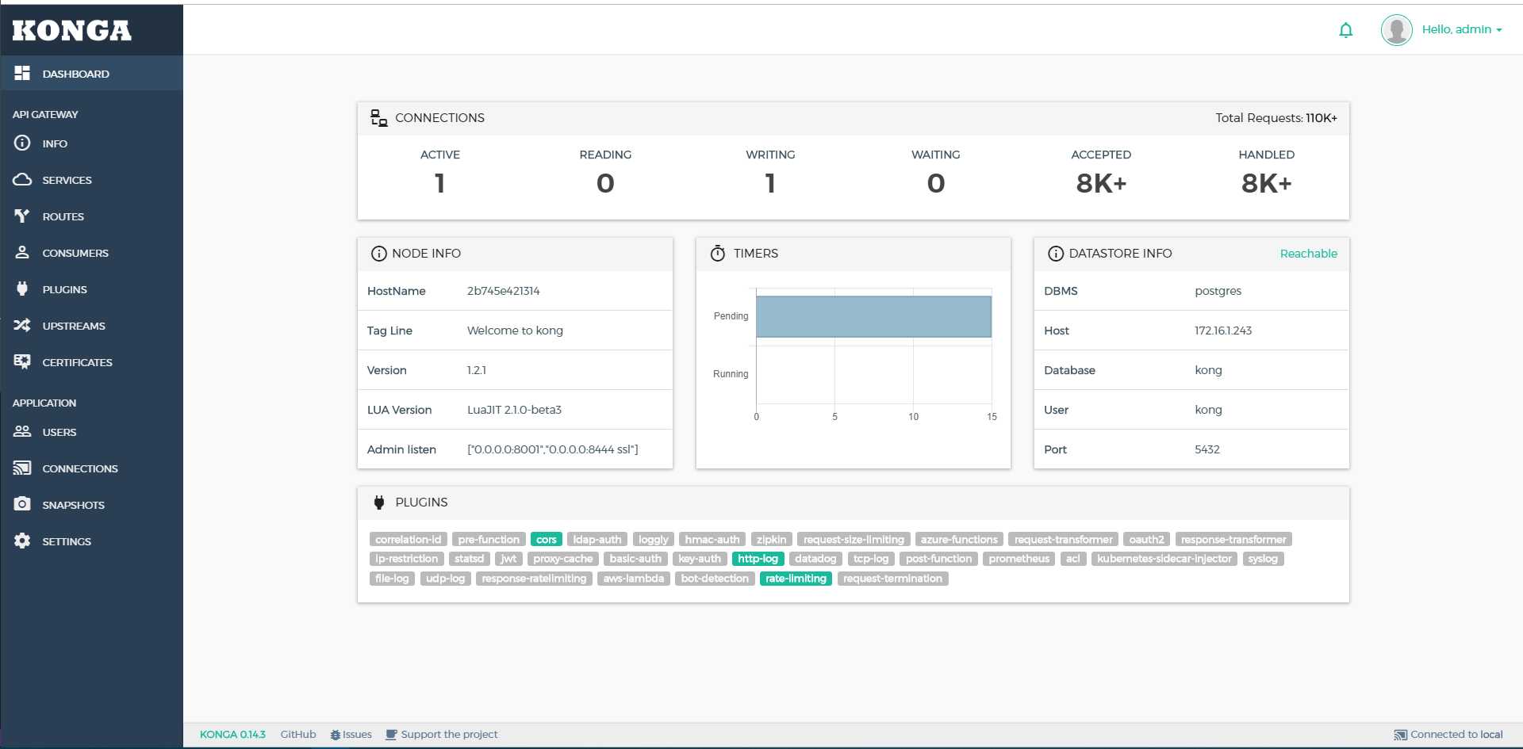Click the notification bell icon

pos(1345,30)
